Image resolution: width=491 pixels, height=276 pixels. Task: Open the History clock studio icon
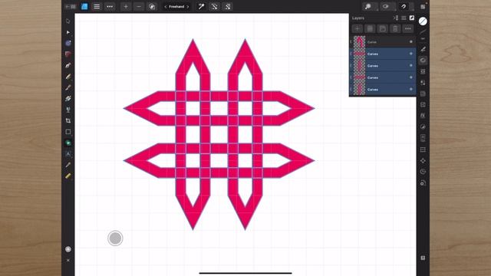(x=423, y=172)
